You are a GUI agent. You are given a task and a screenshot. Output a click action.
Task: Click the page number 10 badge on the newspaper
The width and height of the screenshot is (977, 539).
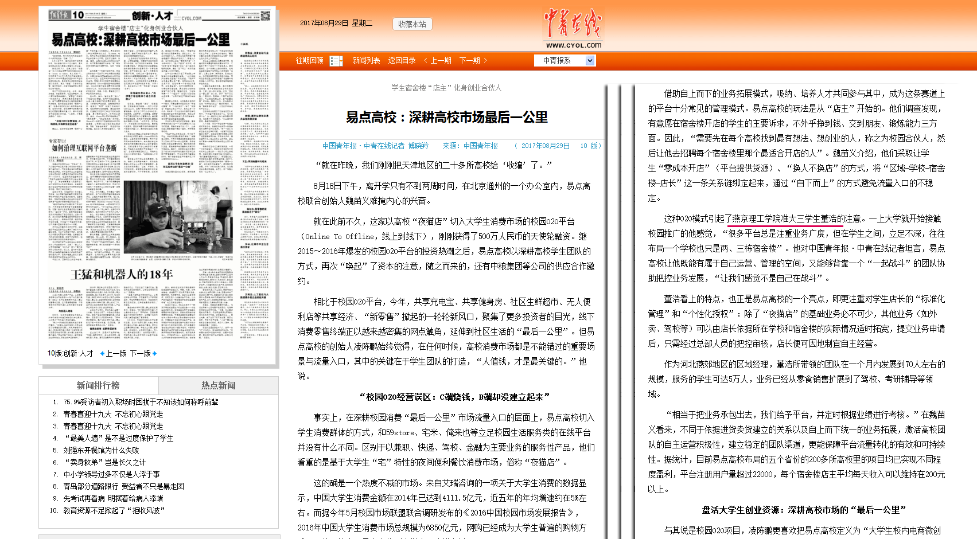click(x=77, y=15)
